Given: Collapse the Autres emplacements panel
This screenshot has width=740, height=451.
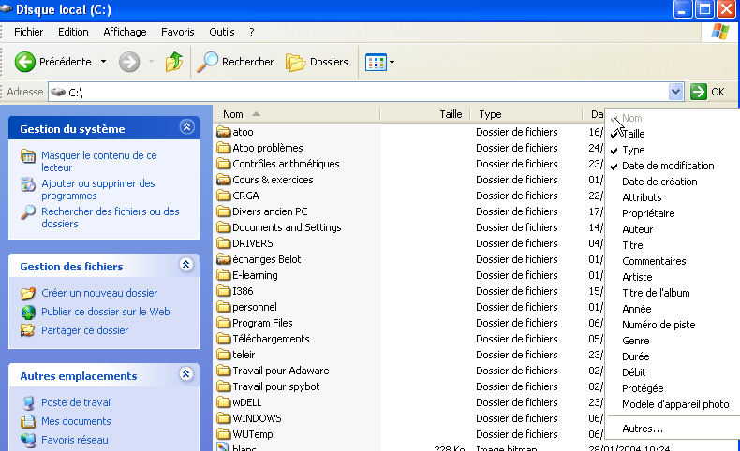Looking at the screenshot, I should 186,373.
